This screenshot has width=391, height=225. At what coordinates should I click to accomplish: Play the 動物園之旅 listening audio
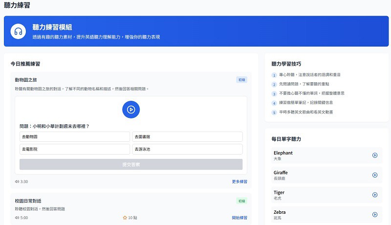pyautogui.click(x=130, y=110)
